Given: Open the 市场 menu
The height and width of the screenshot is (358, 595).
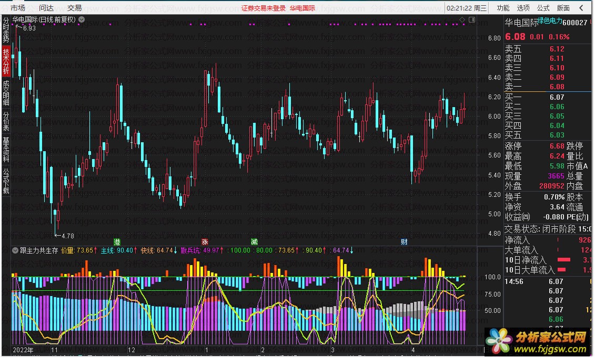Looking at the screenshot, I should tap(17, 7).
